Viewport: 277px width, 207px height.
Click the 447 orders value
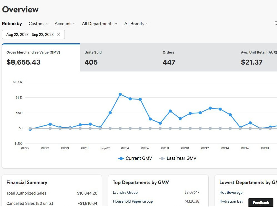point(169,62)
